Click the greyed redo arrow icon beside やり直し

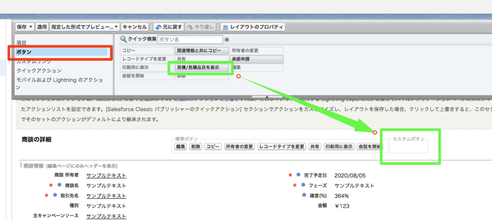pyautogui.click(x=190, y=27)
